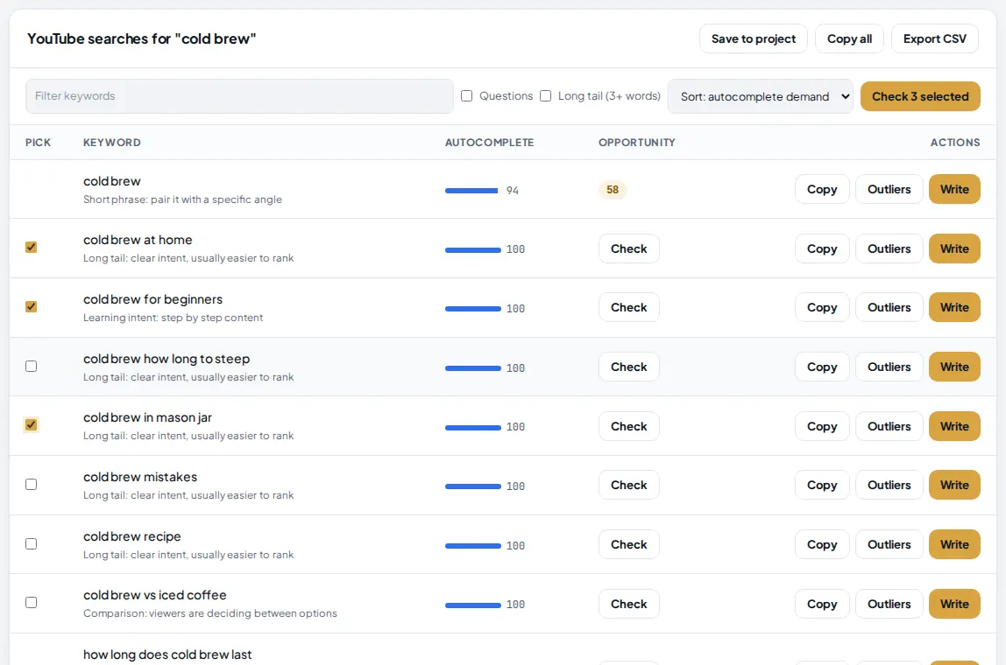The image size is (1006, 665).
Task: Copy 'cold brew recipe' keyword
Action: tap(822, 544)
